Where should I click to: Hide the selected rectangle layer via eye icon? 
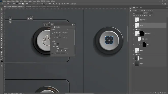tap(133, 26)
